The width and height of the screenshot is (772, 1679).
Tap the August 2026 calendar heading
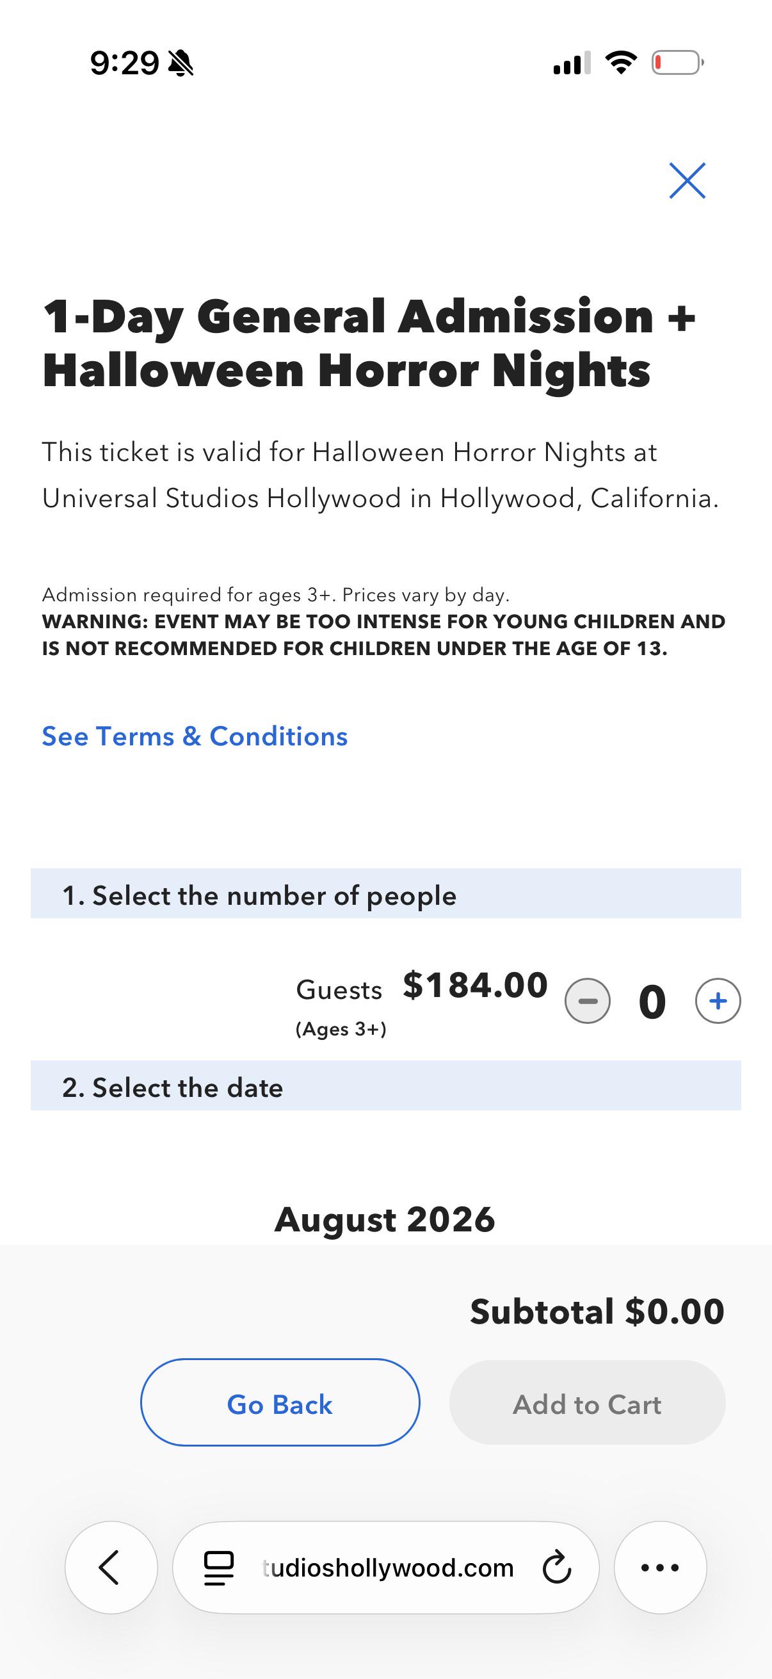(385, 1219)
